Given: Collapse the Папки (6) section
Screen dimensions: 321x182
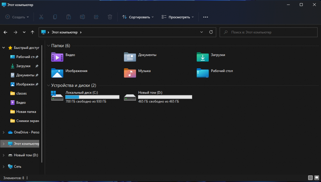Looking at the screenshot, I should point(48,46).
